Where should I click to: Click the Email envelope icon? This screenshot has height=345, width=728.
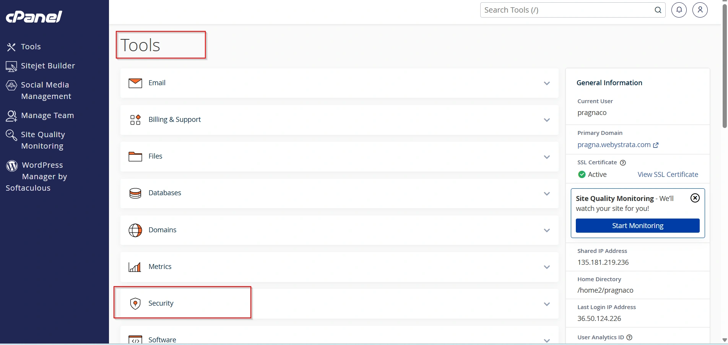pyautogui.click(x=135, y=83)
